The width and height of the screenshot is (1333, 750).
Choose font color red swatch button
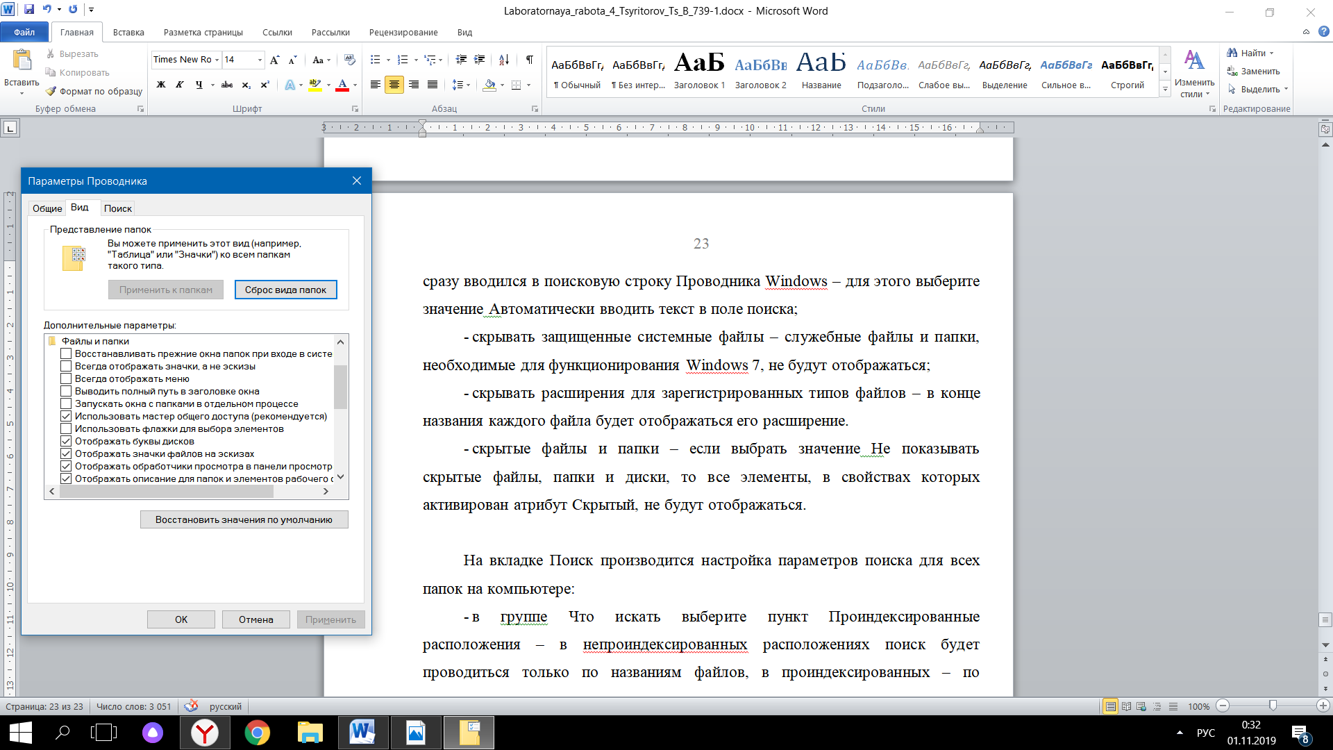(x=342, y=85)
